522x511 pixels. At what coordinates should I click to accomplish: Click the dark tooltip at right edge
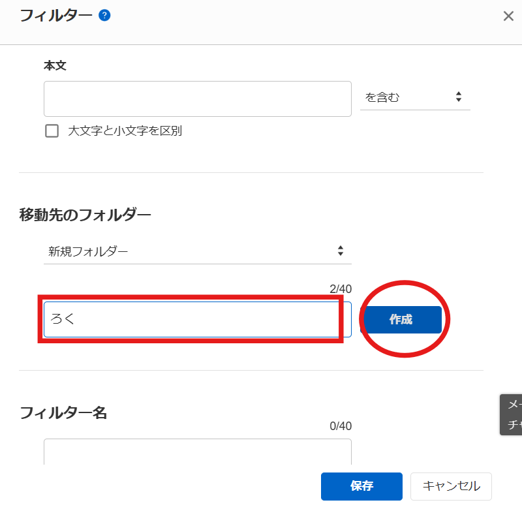click(512, 414)
